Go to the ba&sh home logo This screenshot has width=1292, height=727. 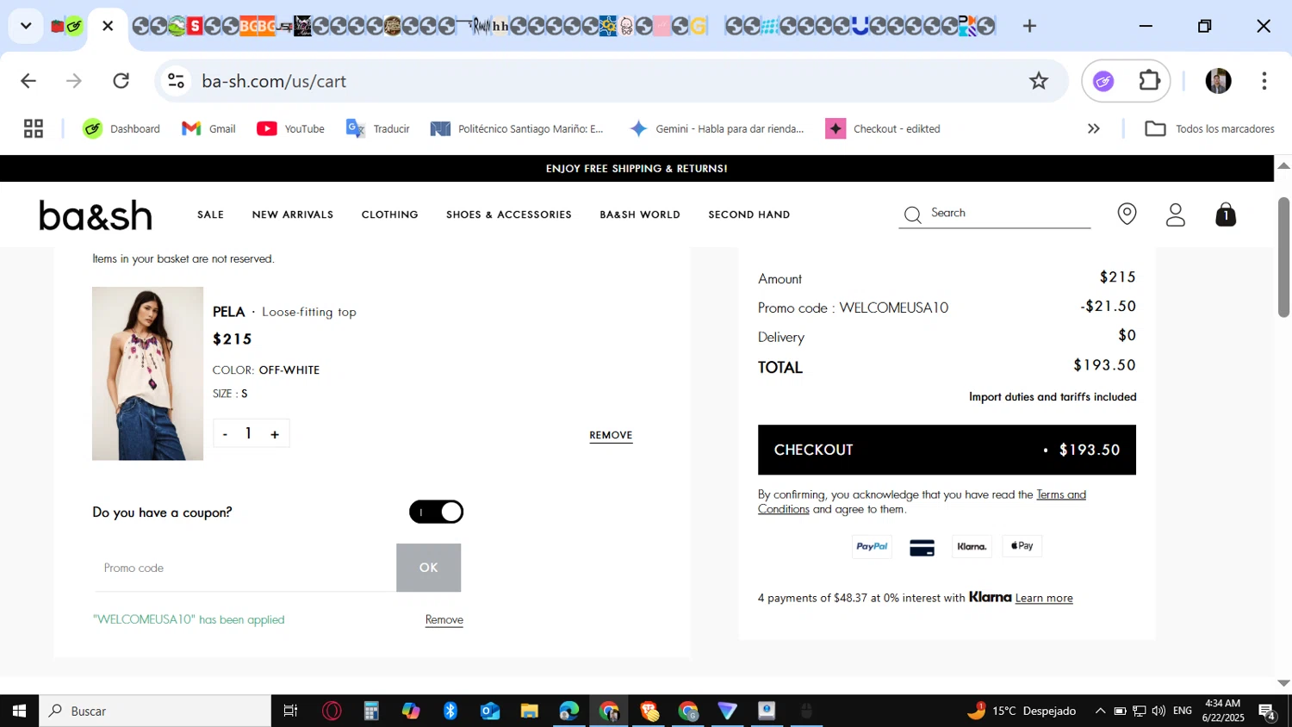96,214
